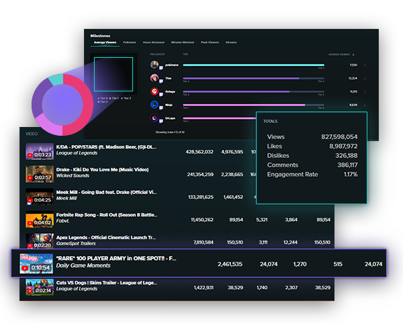Image resolution: width=403 pixels, height=336 pixels.
Task: Click the 386,117 comments total
Action: (347, 165)
